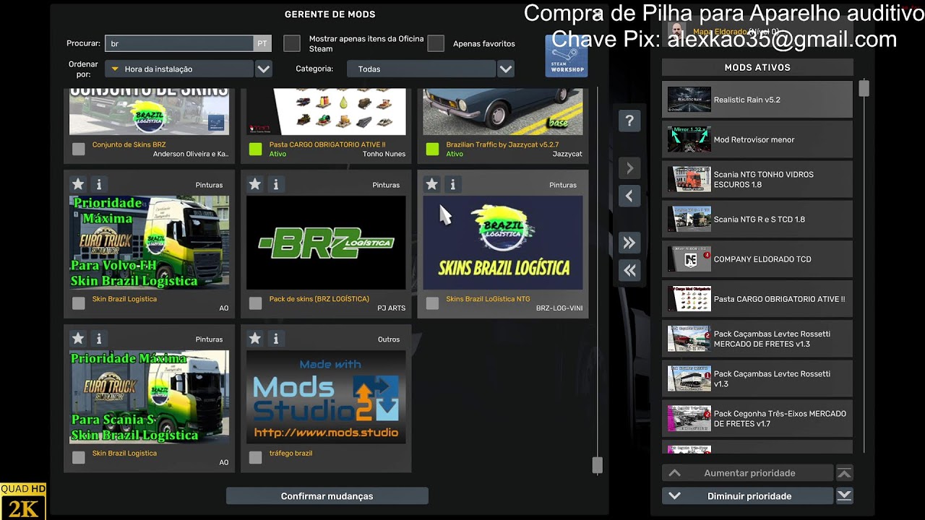Star the Pack de skins (BRZ LOGÍSTICA) mod

[x=254, y=184]
